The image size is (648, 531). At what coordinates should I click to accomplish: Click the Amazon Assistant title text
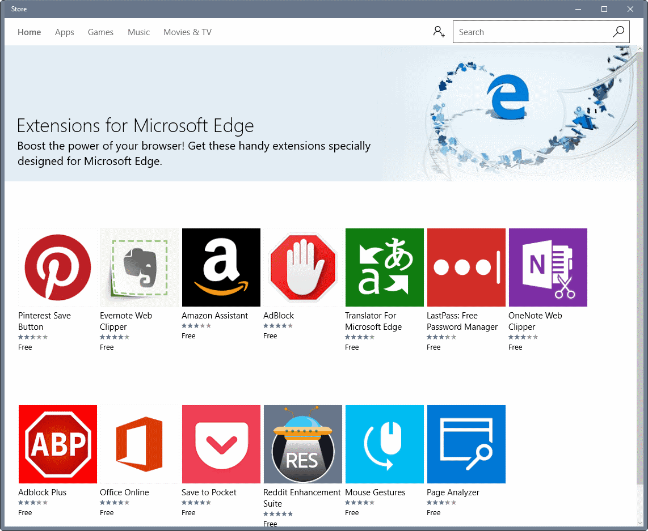tap(214, 316)
